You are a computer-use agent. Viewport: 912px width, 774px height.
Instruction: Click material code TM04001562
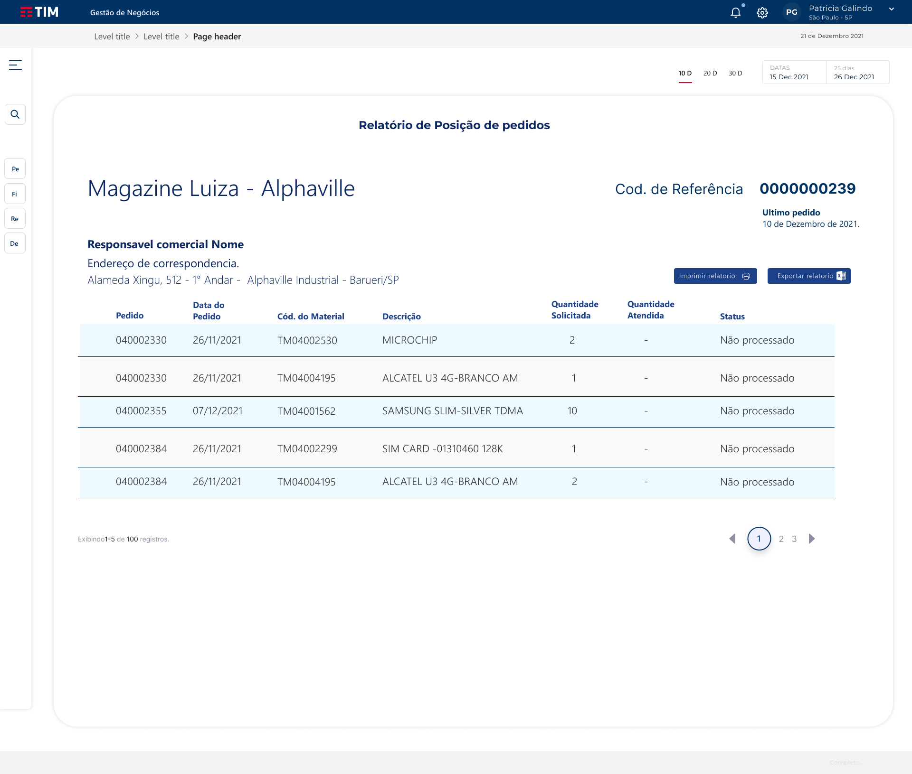point(306,411)
